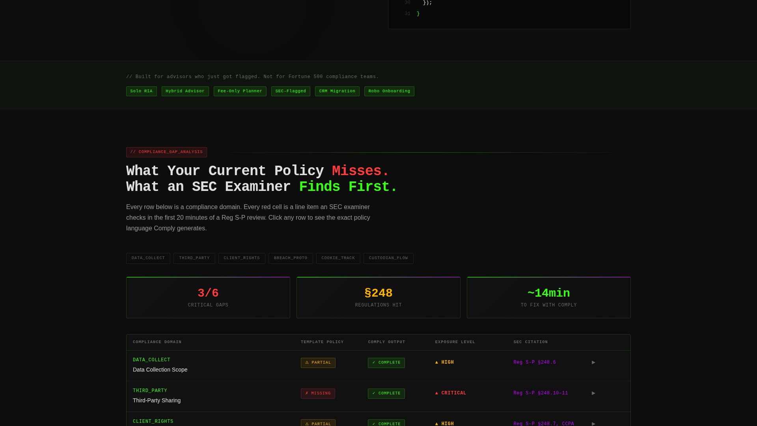This screenshot has height=426, width=757.
Task: Click the ~14min To Fix card
Action: click(x=549, y=297)
